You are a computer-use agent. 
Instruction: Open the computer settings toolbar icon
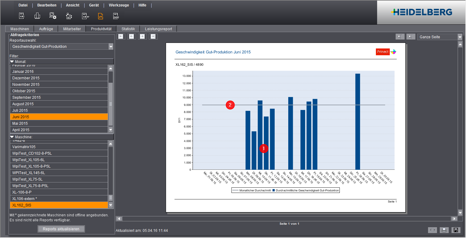tap(53, 16)
